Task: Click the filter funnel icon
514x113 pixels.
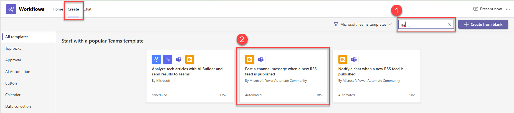Action: point(336,24)
